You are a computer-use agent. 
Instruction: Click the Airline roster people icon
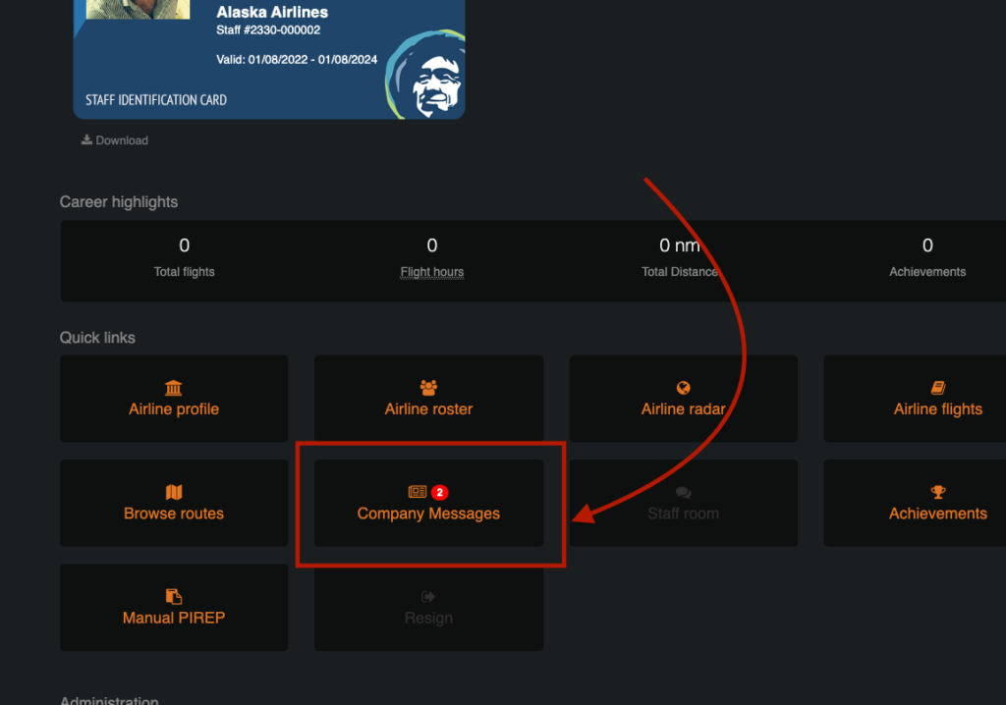click(x=428, y=388)
